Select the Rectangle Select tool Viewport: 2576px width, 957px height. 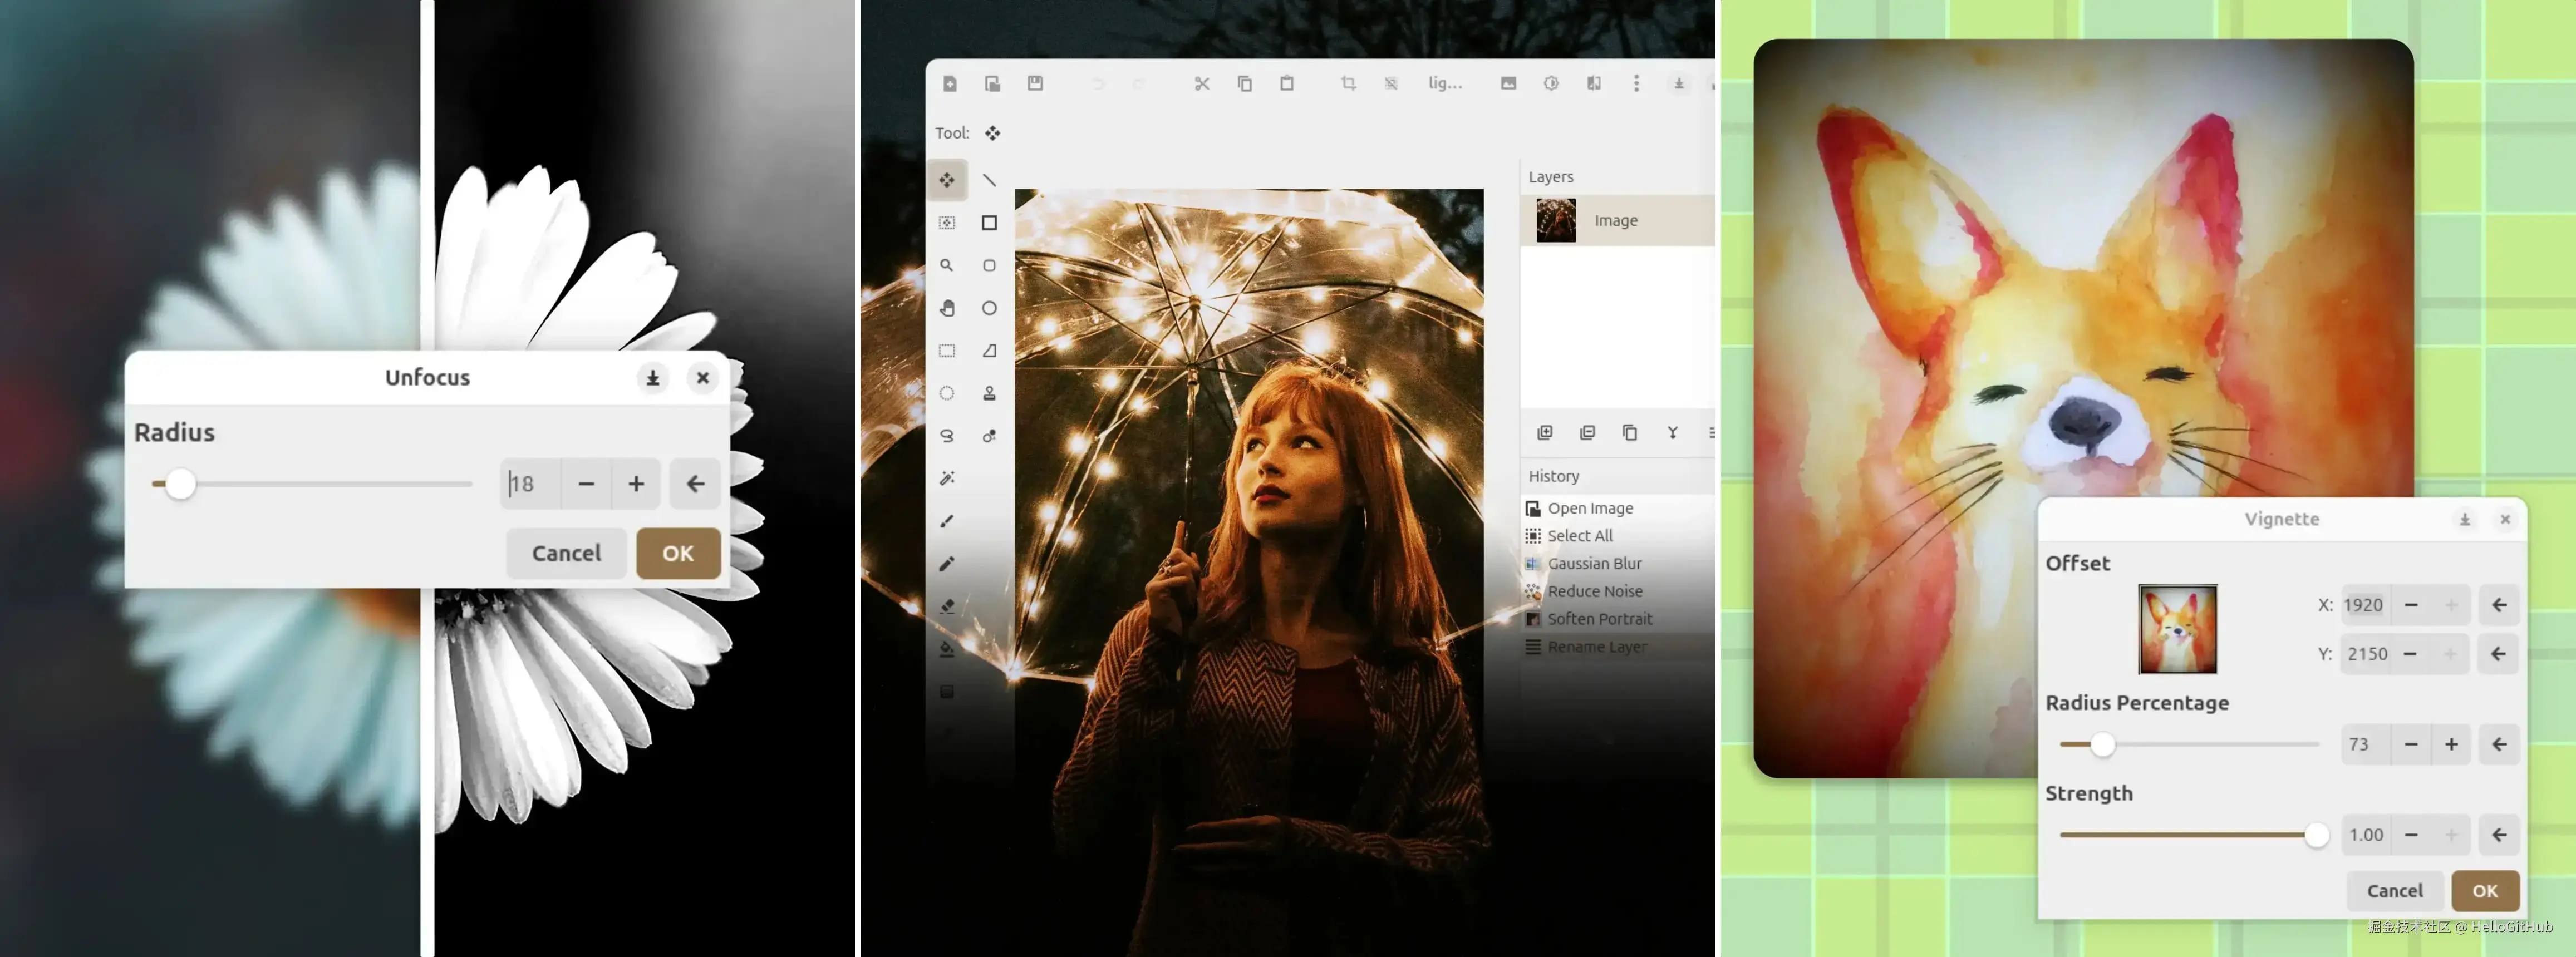click(x=946, y=351)
